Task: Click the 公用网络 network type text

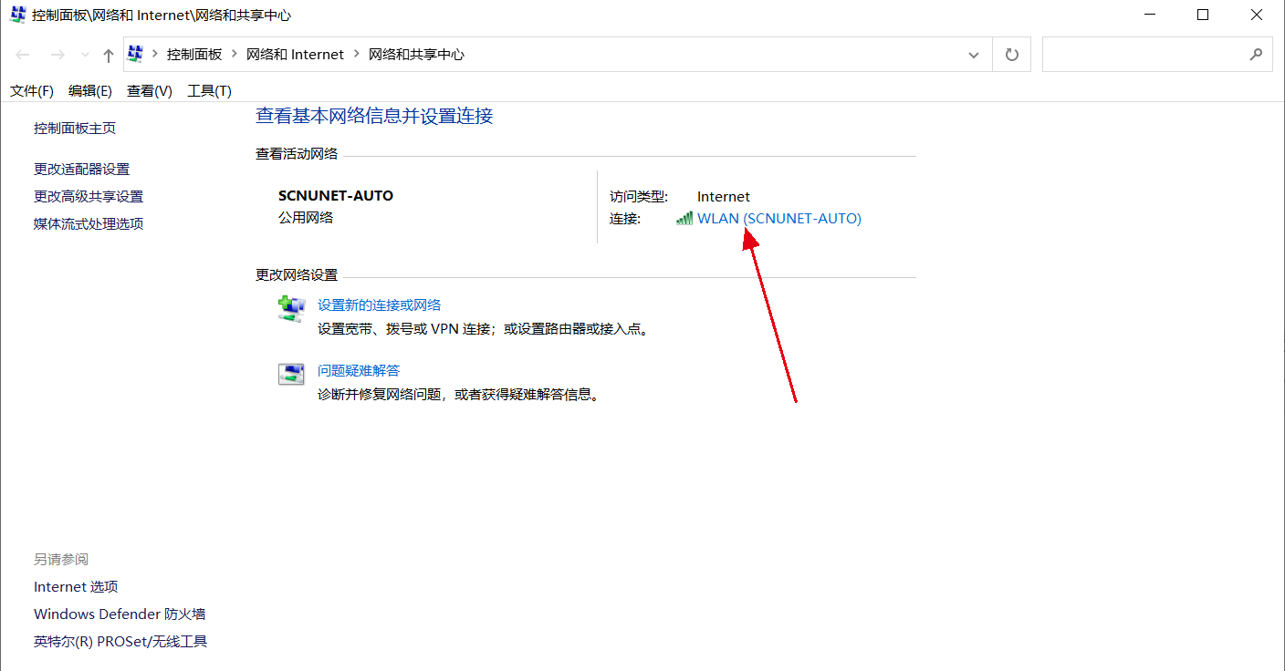Action: (x=306, y=218)
